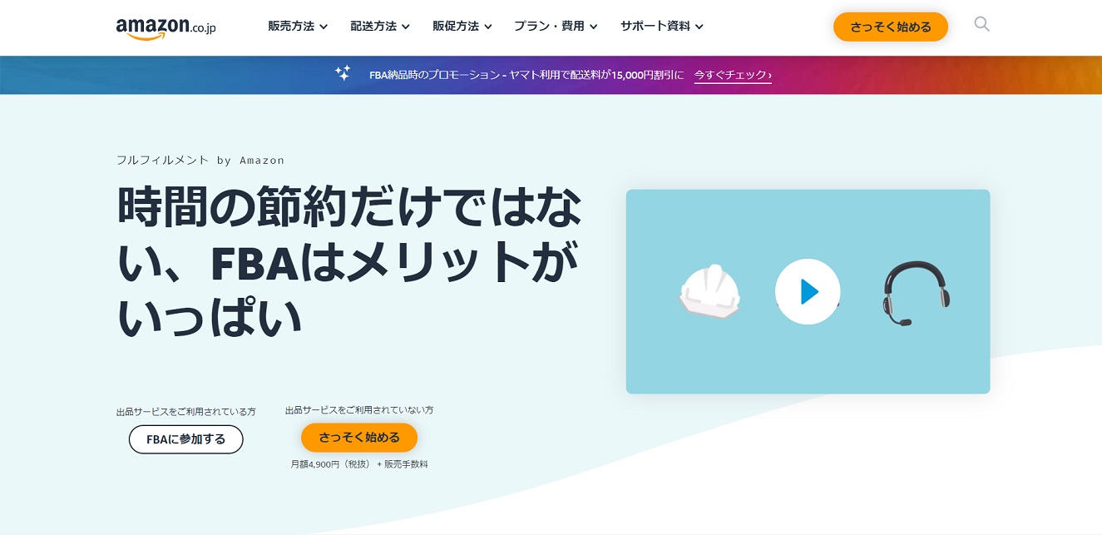1102x535 pixels.
Task: Click the 出品サービスをご利用されている方 label
Action: point(186,412)
